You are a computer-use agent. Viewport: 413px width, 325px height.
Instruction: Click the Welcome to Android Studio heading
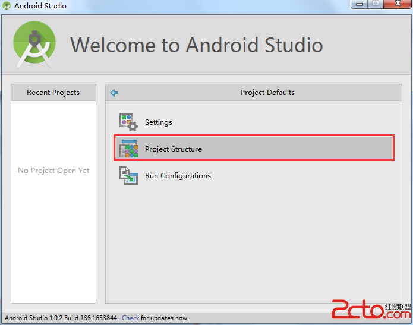(197, 45)
